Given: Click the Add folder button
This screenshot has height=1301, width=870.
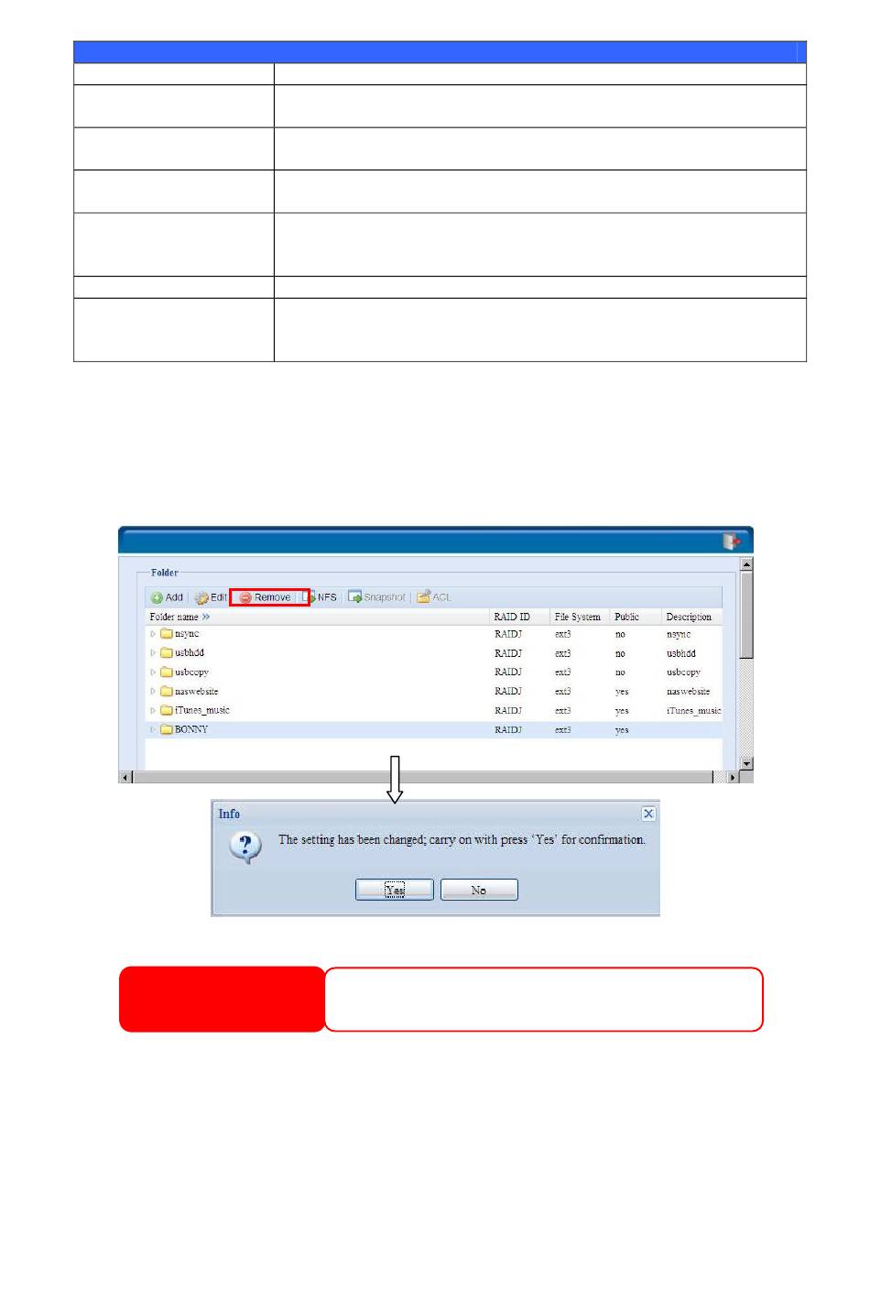Looking at the screenshot, I should pyautogui.click(x=167, y=597).
